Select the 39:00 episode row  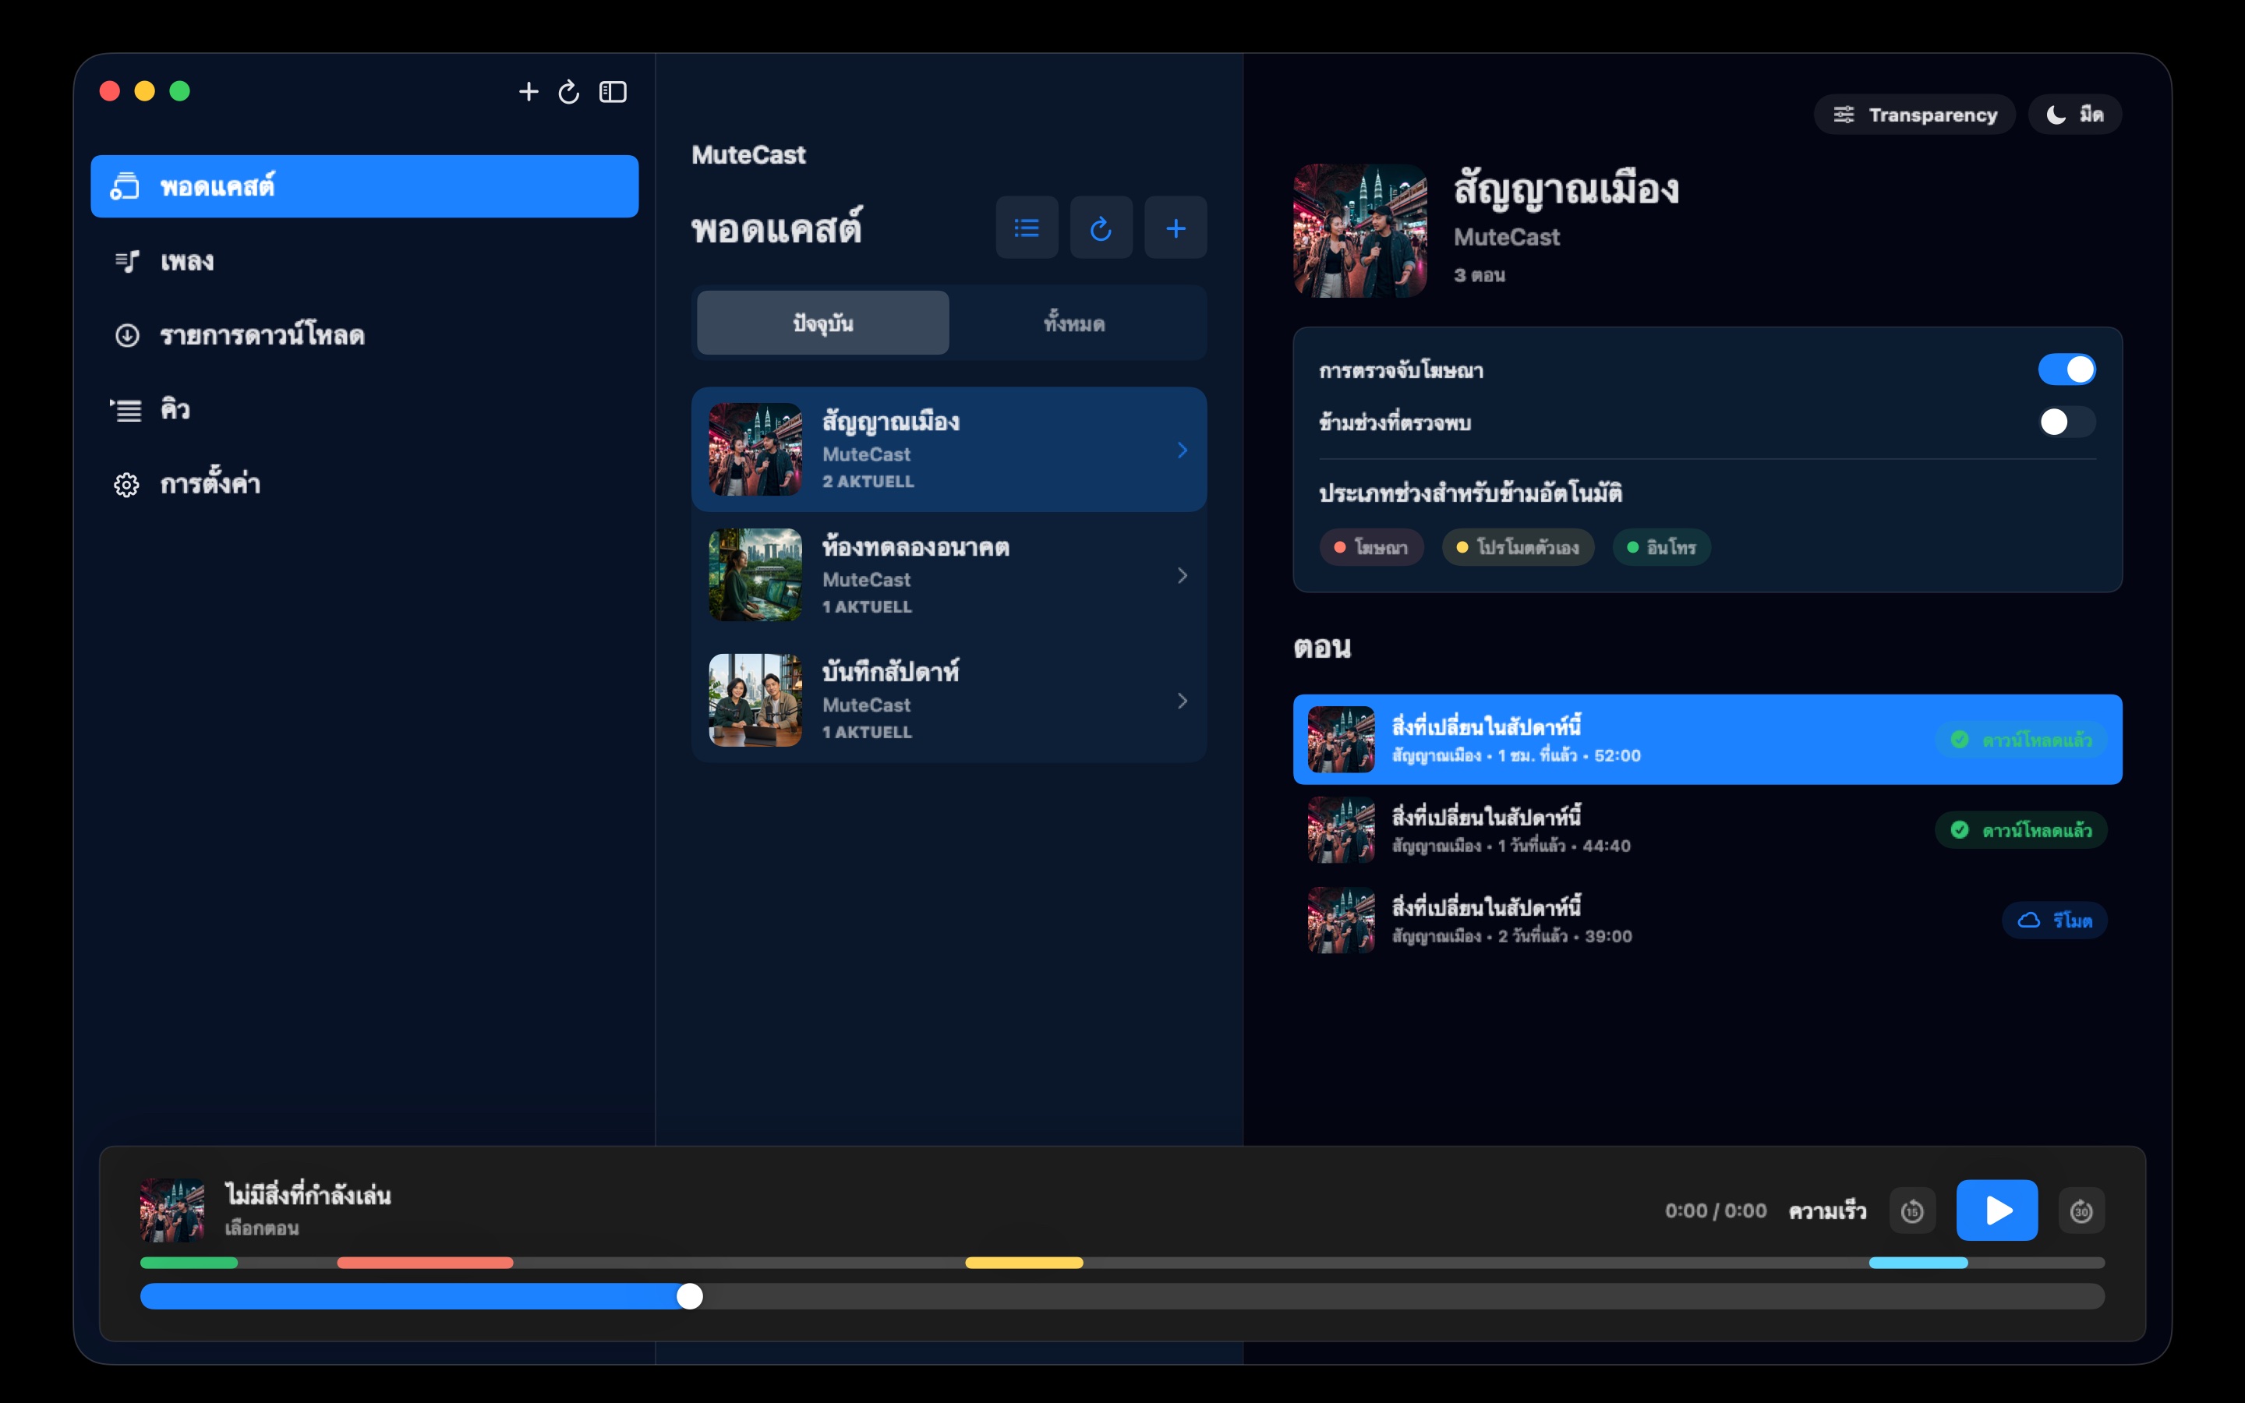1707,920
